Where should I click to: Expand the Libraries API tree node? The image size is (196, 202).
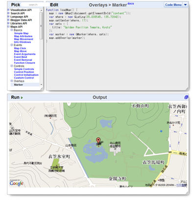[x=8, y=23]
